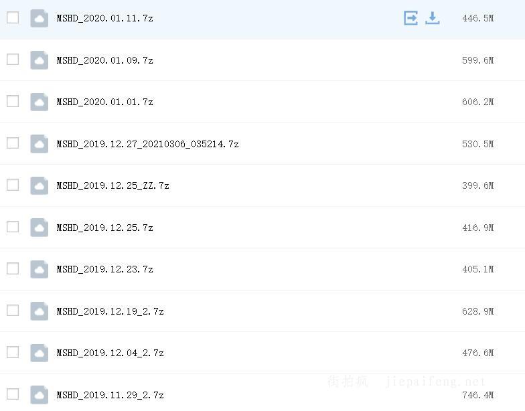Click the cloud file icon for MSHD_2020.01.01.7z
This screenshot has height=411, width=525.
(x=40, y=102)
